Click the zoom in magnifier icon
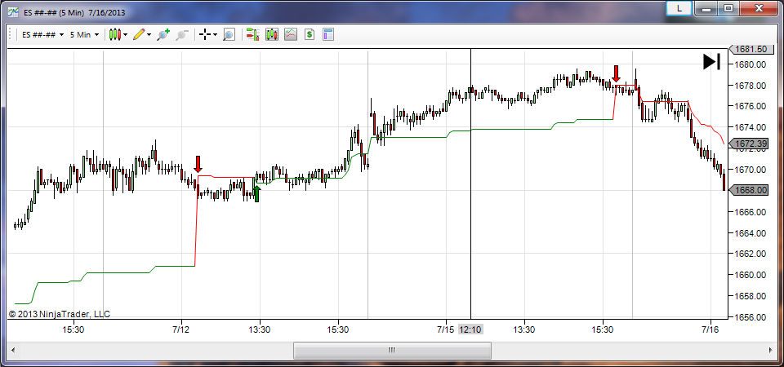784x367 pixels. [x=163, y=34]
